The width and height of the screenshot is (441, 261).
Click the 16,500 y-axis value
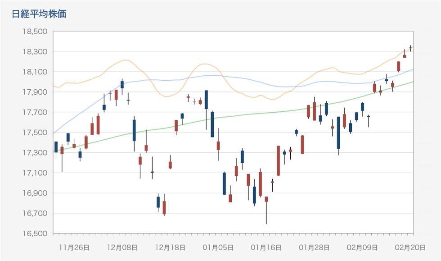coord(35,234)
